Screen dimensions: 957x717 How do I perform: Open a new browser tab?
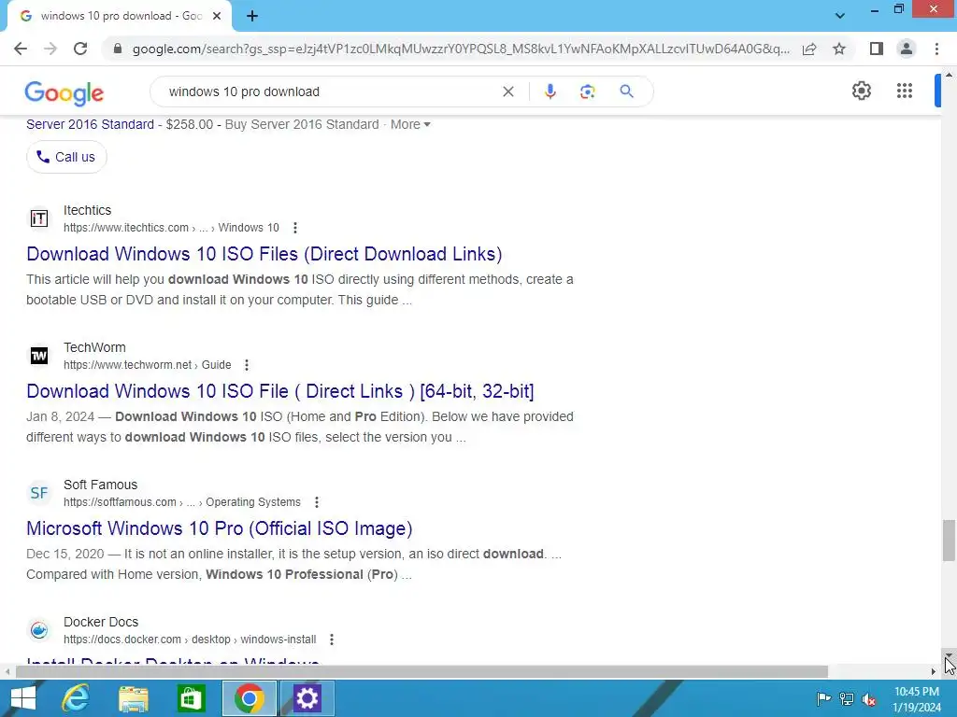coord(252,17)
